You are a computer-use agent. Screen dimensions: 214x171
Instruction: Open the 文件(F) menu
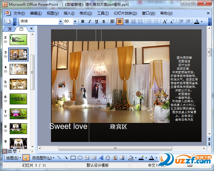click(19, 13)
